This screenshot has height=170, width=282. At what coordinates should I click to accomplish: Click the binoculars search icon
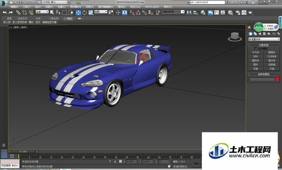pyautogui.click(x=228, y=2)
